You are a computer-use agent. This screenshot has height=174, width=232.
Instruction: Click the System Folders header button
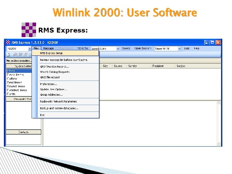click(x=19, y=66)
